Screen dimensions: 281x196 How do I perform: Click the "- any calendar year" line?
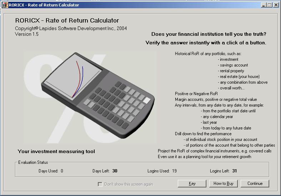point(217,117)
